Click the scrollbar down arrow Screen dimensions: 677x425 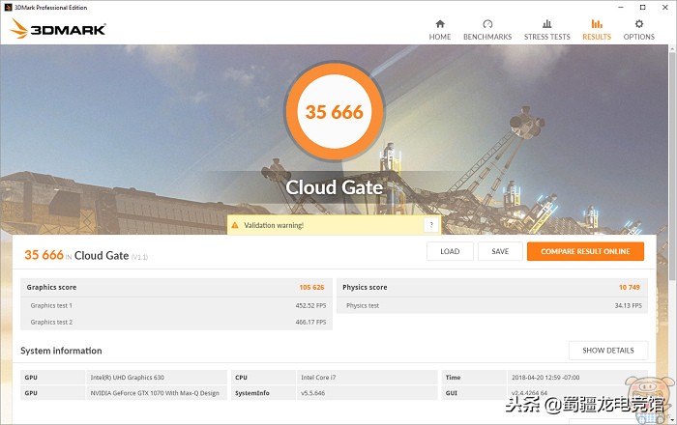click(x=672, y=420)
